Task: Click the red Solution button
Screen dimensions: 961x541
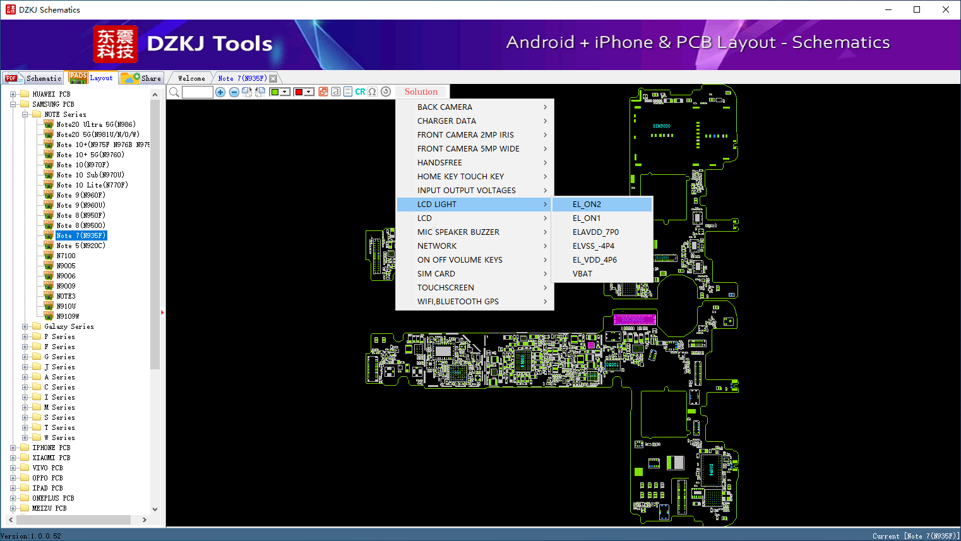Action: pyautogui.click(x=421, y=92)
